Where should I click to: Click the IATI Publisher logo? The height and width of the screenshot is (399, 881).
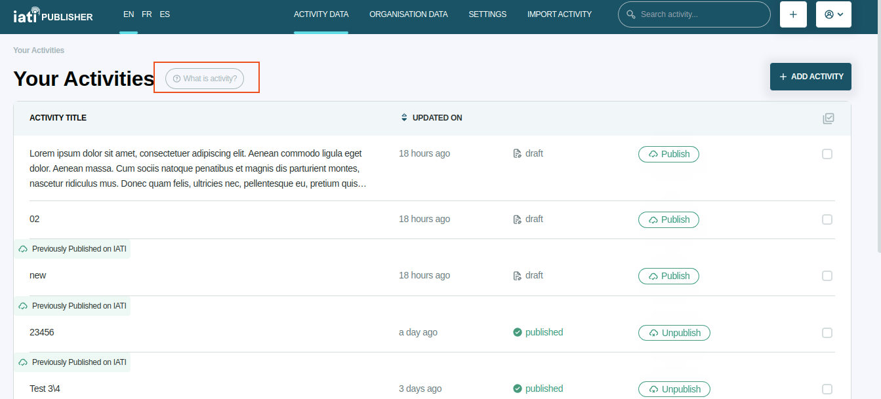(53, 14)
